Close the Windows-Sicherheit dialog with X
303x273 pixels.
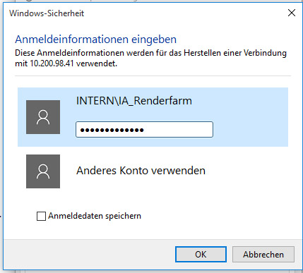click(292, 13)
